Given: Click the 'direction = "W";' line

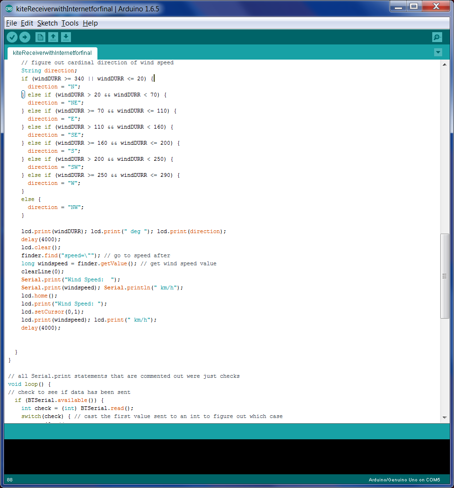Looking at the screenshot, I should (x=54, y=183).
